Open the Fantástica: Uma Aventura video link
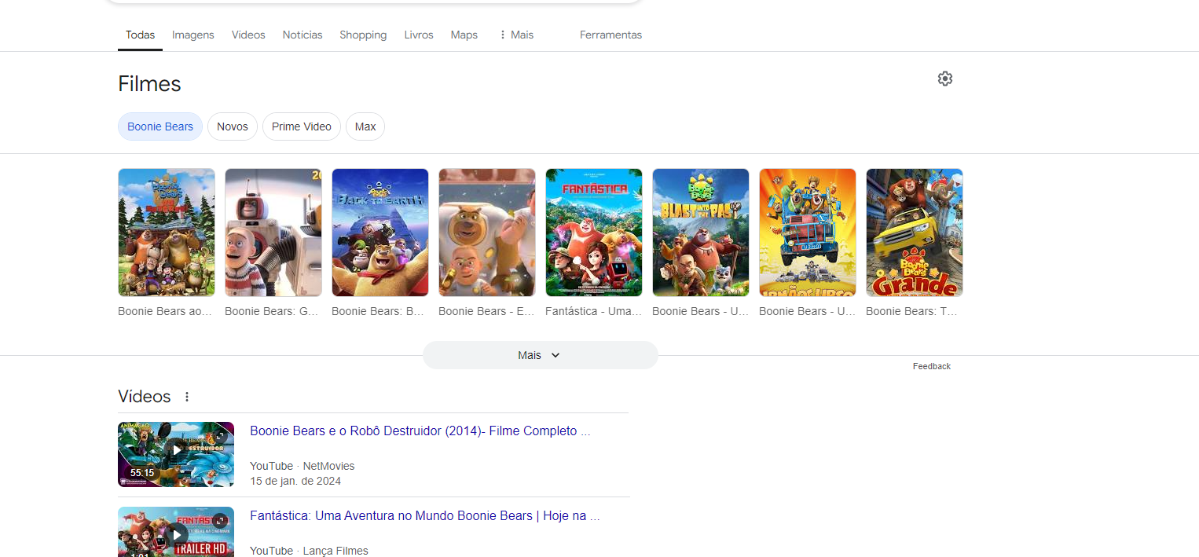 point(425,516)
